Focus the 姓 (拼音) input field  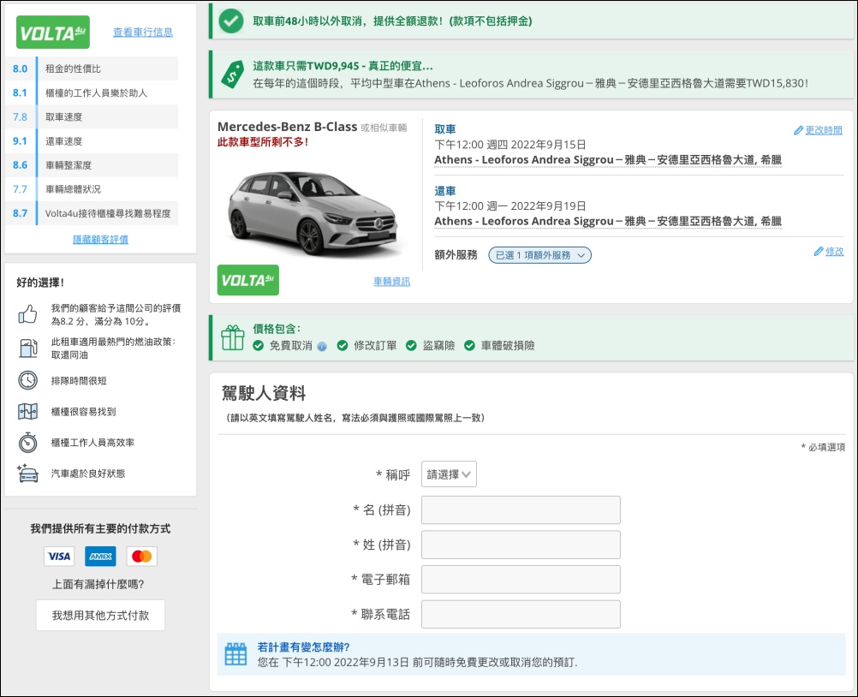coord(521,545)
